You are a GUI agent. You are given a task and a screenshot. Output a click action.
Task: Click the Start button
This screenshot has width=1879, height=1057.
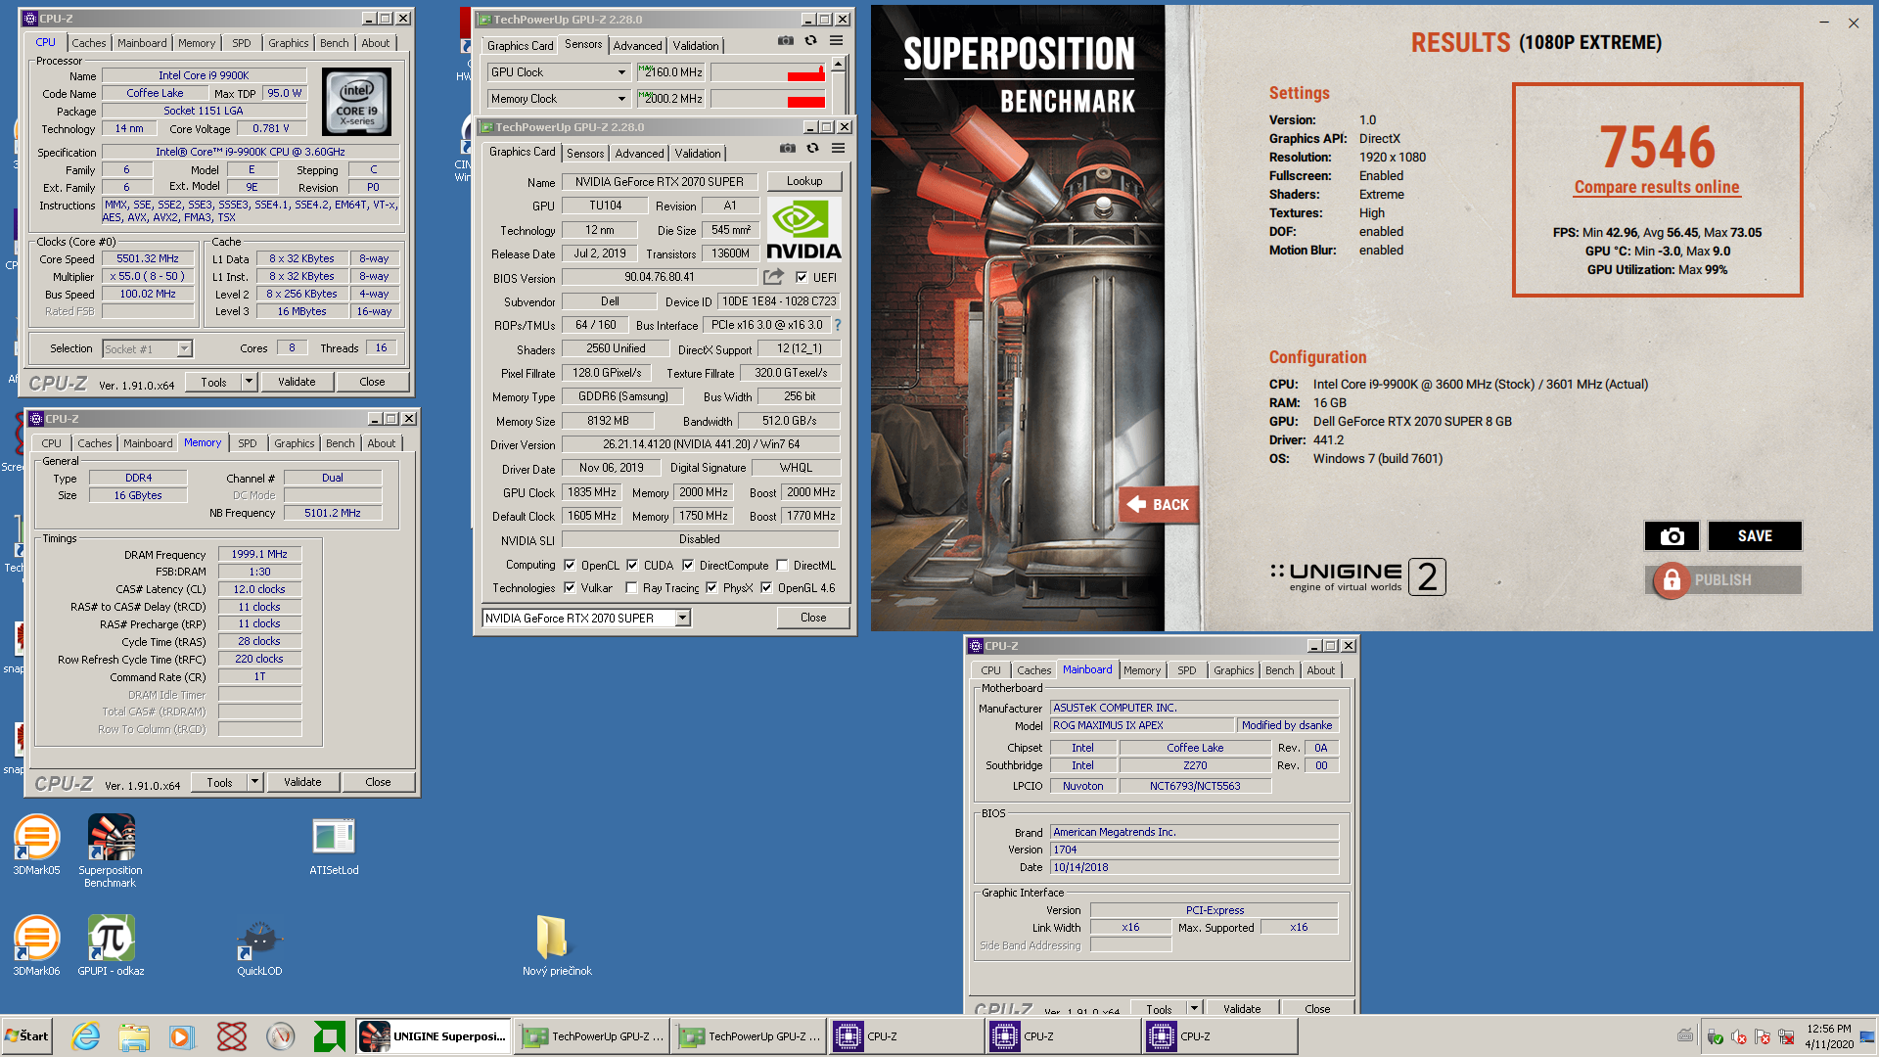click(x=27, y=1035)
